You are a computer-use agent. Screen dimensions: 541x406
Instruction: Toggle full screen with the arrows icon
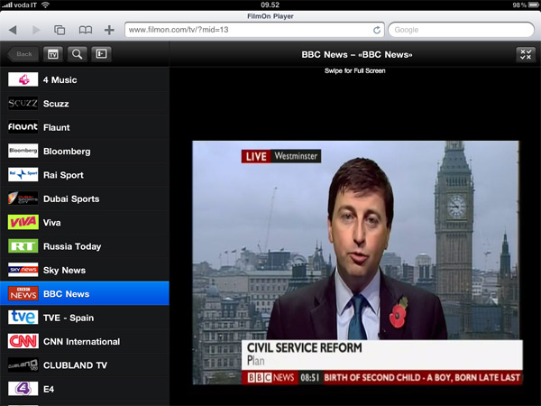coord(526,55)
